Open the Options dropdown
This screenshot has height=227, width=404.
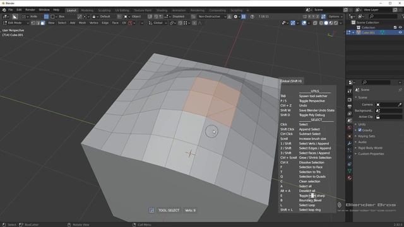(335, 16)
